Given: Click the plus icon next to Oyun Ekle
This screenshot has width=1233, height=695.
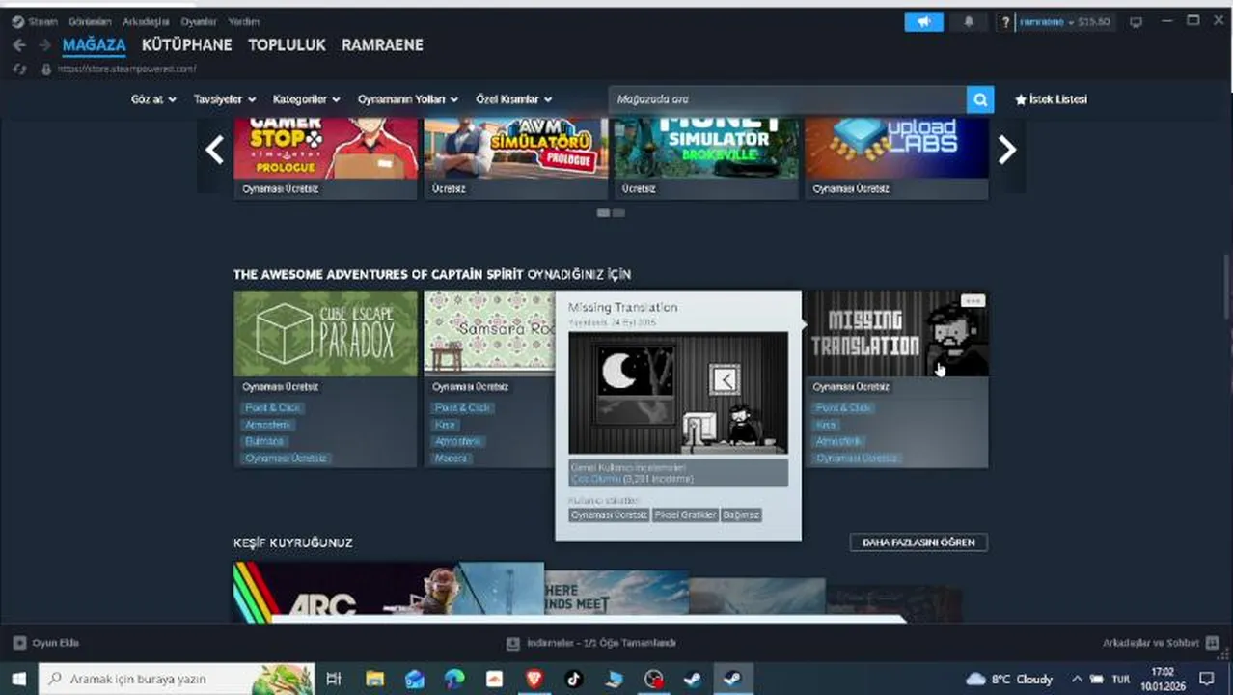Looking at the screenshot, I should pyautogui.click(x=19, y=643).
